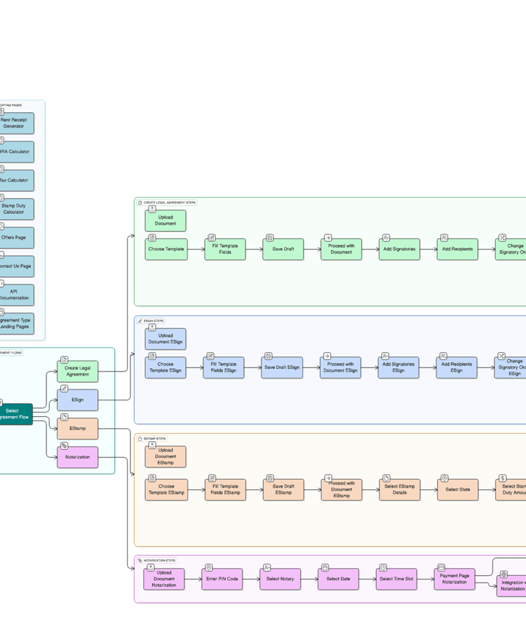
Task: Click the document icon above green Choose Template node
Action: click(x=152, y=238)
